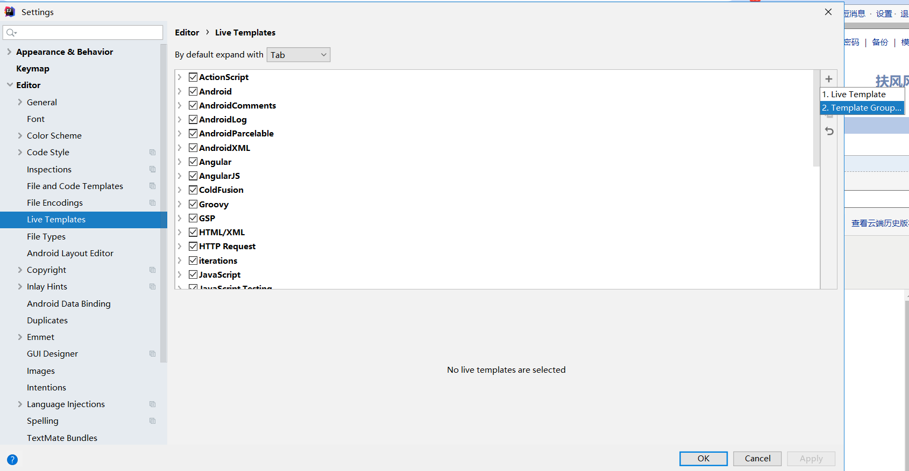Open the Intentions settings page
Screen dimensions: 909x471
point(47,388)
